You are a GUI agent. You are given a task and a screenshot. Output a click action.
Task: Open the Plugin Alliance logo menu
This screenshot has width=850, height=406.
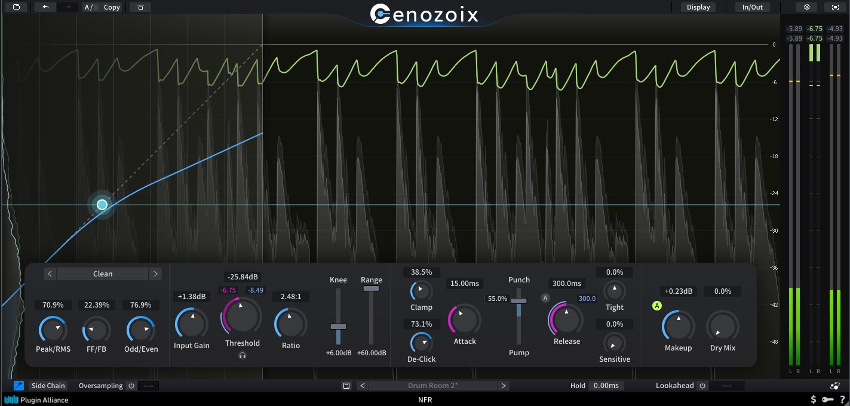point(36,400)
